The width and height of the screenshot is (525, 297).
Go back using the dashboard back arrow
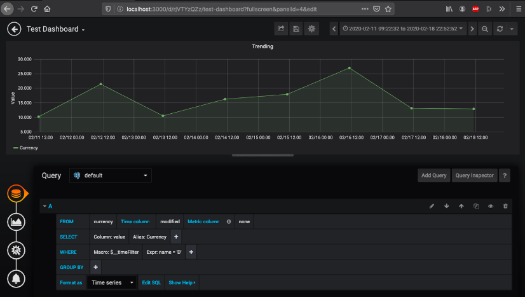[x=14, y=29]
